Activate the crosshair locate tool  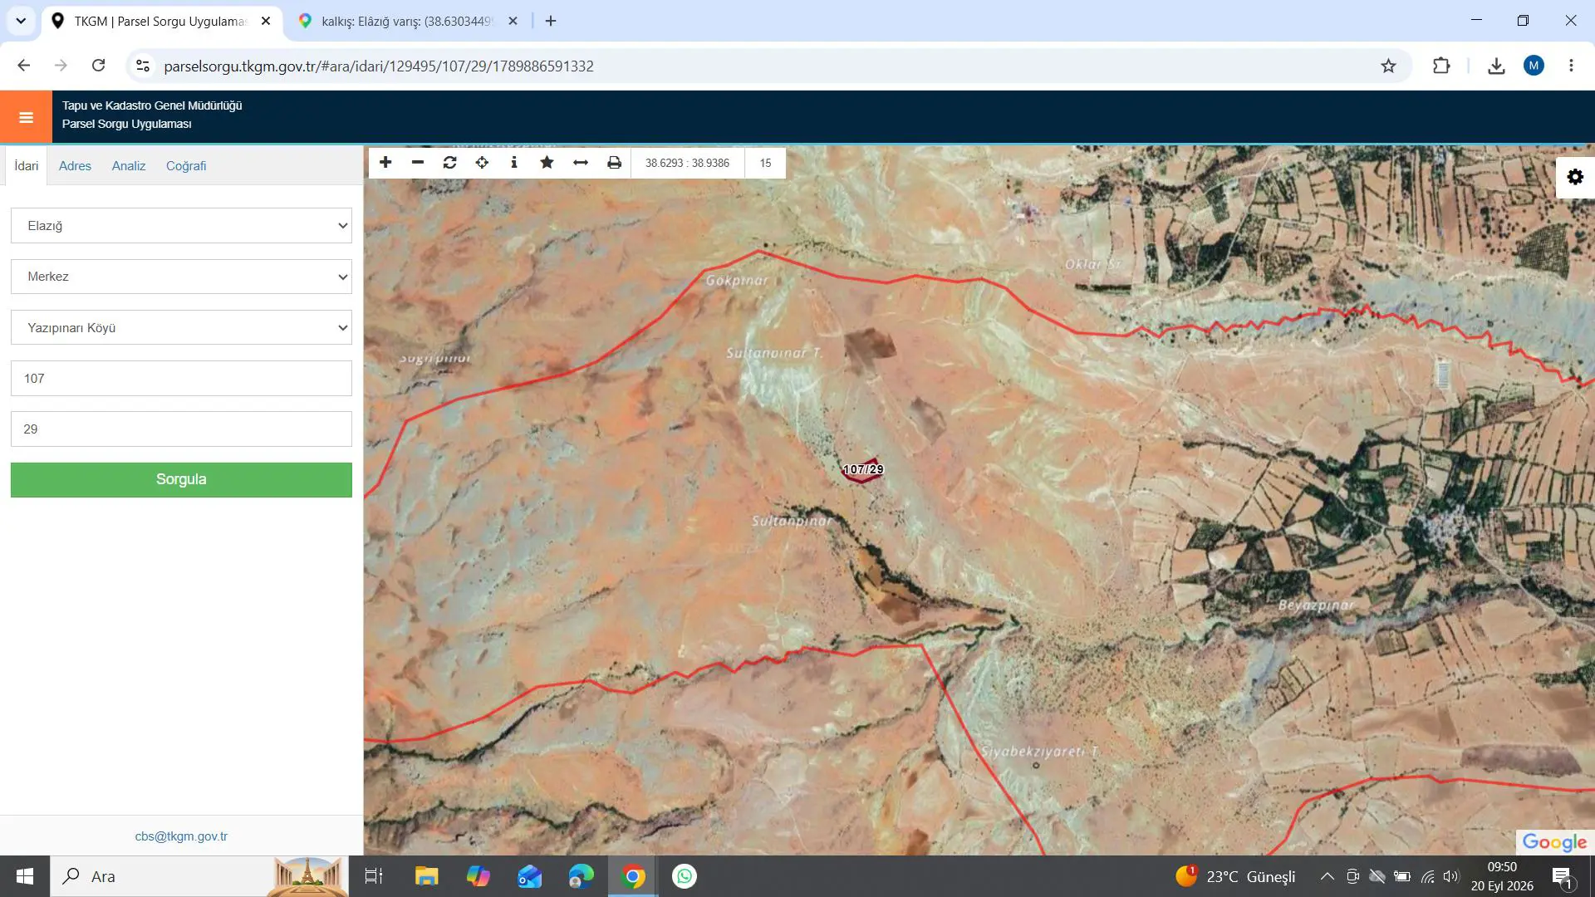pos(482,163)
